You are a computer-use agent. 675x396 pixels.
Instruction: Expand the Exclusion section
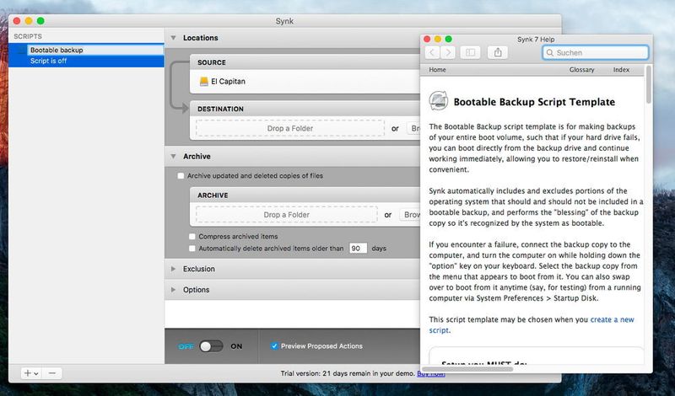click(x=173, y=269)
